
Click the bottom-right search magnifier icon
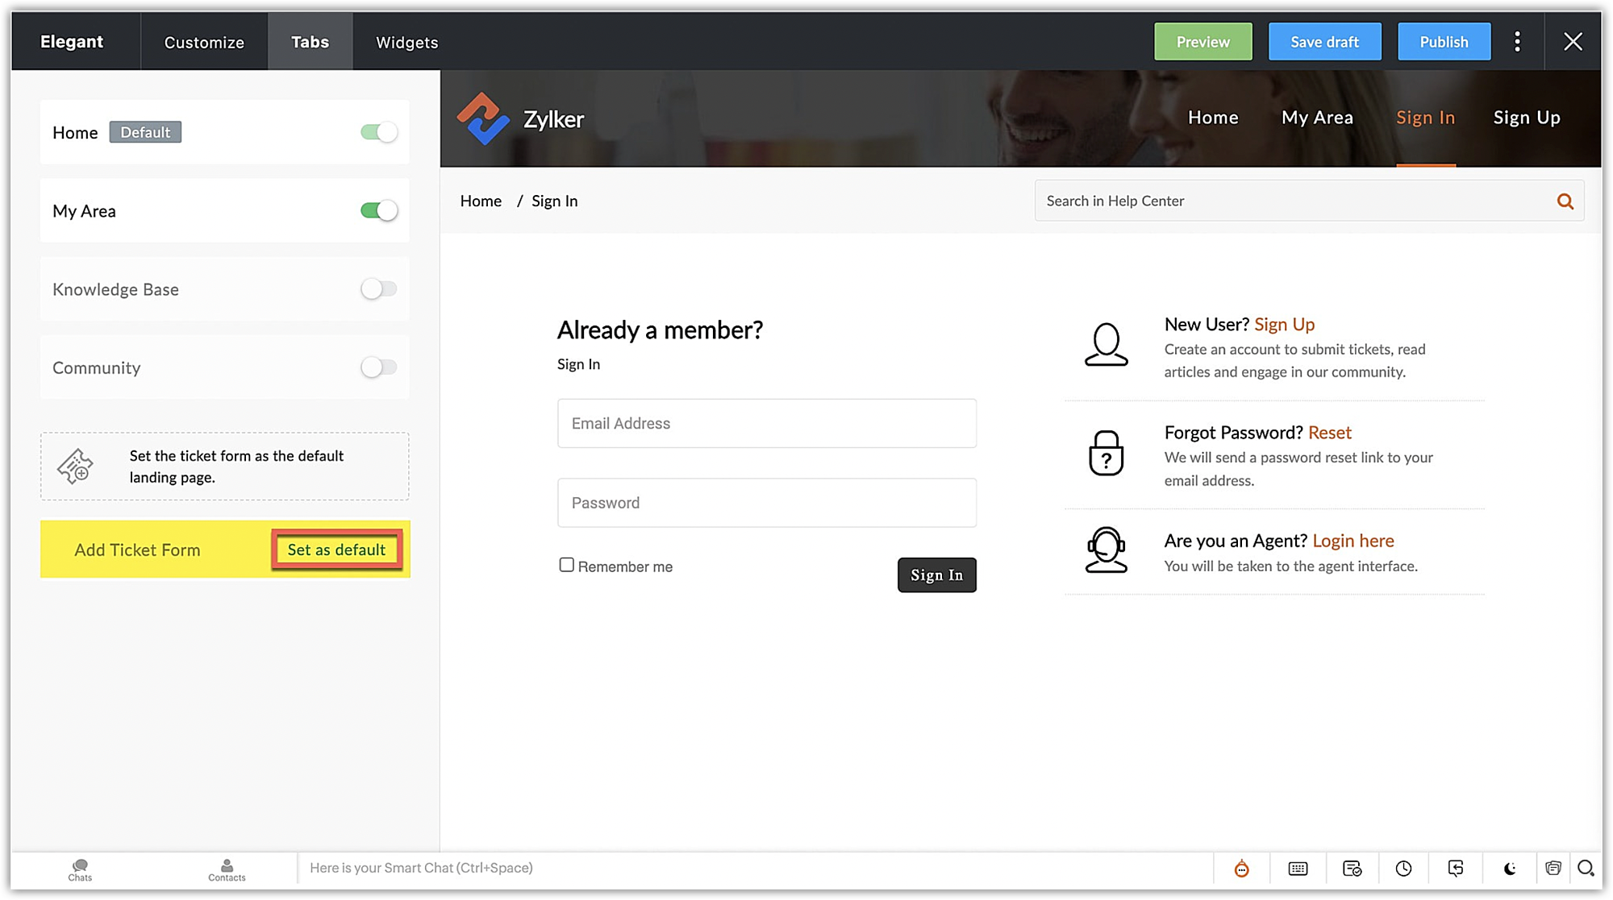click(x=1586, y=868)
